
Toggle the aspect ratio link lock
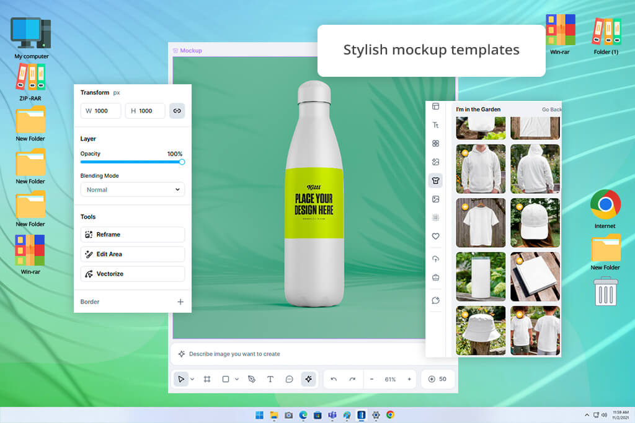177,111
